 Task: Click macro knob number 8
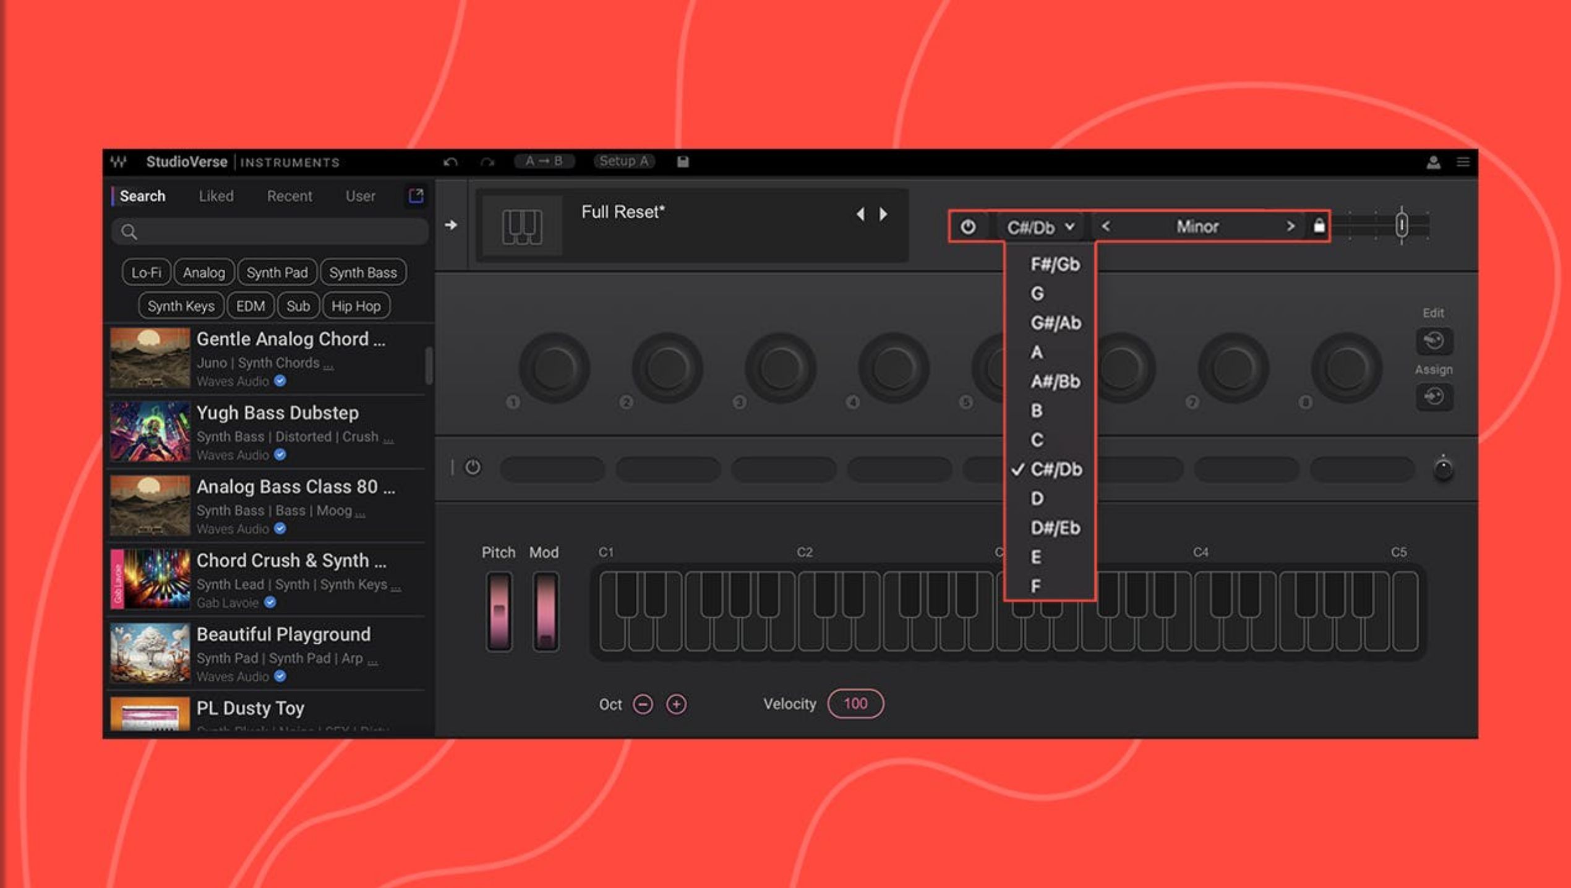(1346, 367)
